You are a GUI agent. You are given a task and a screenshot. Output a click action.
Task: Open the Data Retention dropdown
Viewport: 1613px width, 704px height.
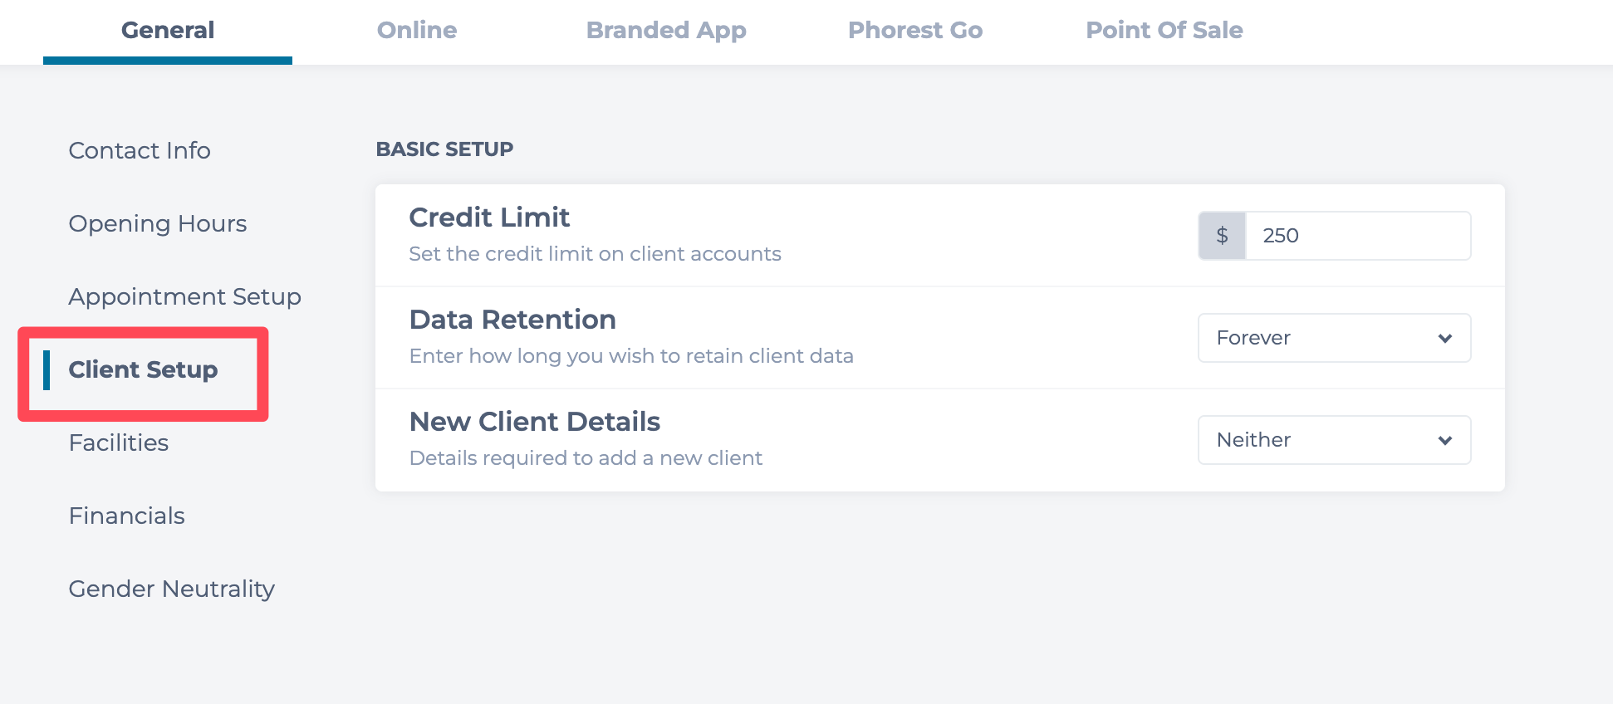pos(1333,338)
